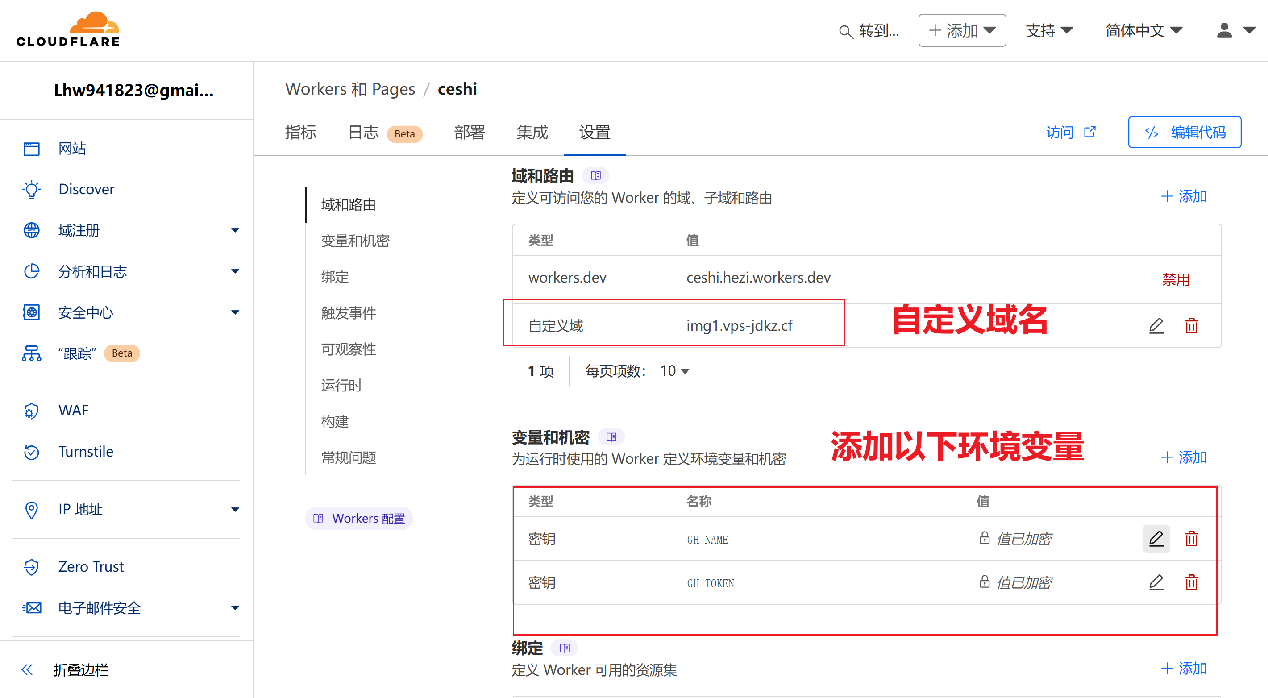The height and width of the screenshot is (698, 1268).
Task: Select 域和路由 in settings navigation
Action: (x=349, y=205)
